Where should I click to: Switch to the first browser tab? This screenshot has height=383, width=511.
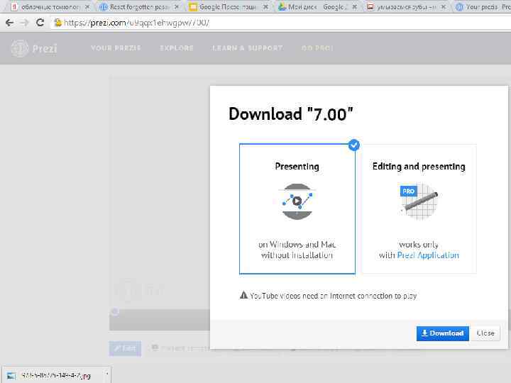coord(50,6)
